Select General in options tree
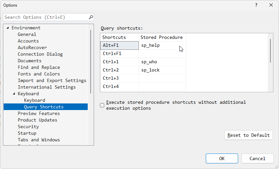 [27, 34]
